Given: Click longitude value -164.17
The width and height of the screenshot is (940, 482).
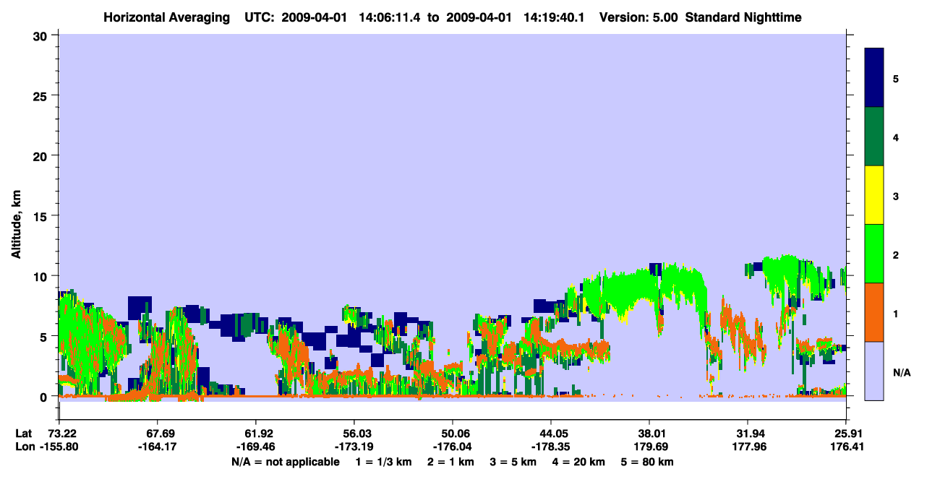Looking at the screenshot, I should [157, 447].
